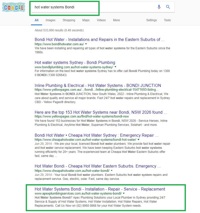Viewport: 200px width, 213px height.
Task: Switch to the Images tab
Action: 50,20
